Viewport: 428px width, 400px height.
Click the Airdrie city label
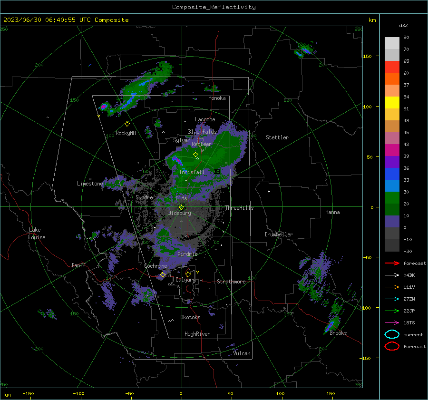tap(187, 254)
